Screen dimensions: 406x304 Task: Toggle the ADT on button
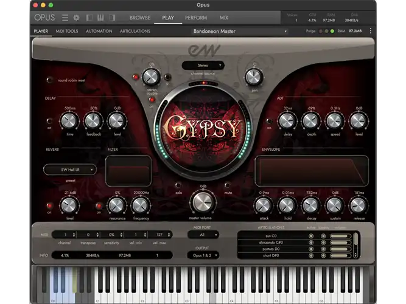[x=269, y=121]
